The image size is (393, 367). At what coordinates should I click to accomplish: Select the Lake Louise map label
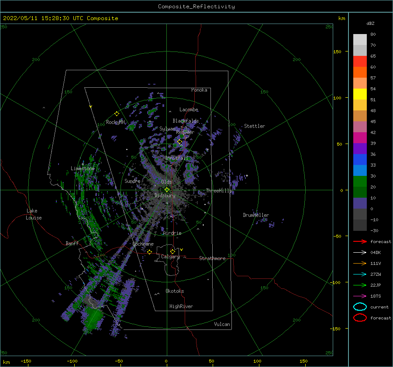[34, 214]
